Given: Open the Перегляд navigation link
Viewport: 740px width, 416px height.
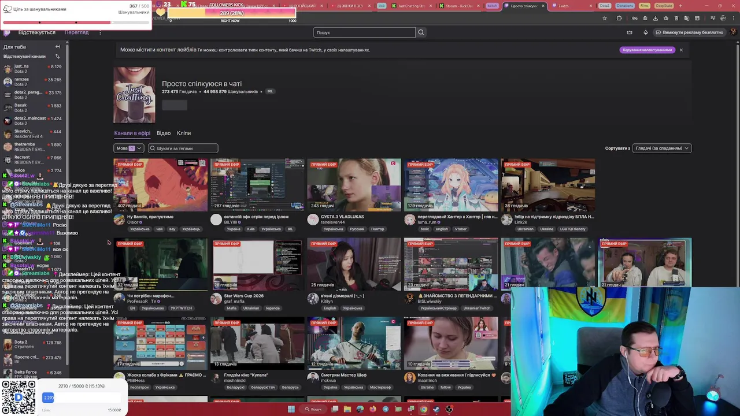Looking at the screenshot, I should (x=77, y=32).
